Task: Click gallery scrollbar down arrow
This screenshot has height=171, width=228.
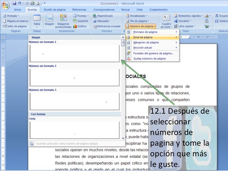Action: pos(123,138)
